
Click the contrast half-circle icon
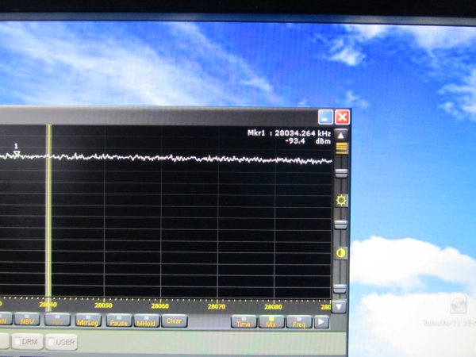pyautogui.click(x=341, y=252)
